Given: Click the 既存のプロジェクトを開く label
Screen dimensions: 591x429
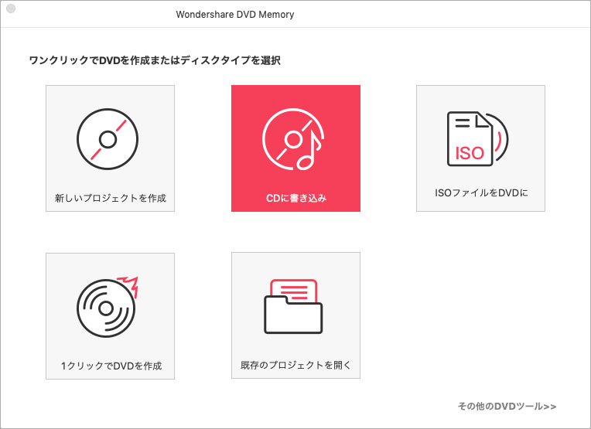Looking at the screenshot, I should (x=295, y=365).
